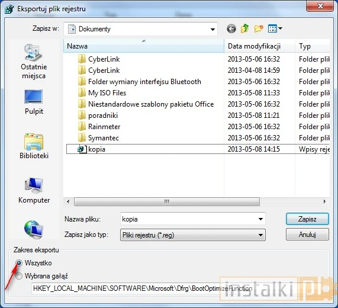Click the My ISO Files folder icon
Screen dimensions: 338x308
82,93
